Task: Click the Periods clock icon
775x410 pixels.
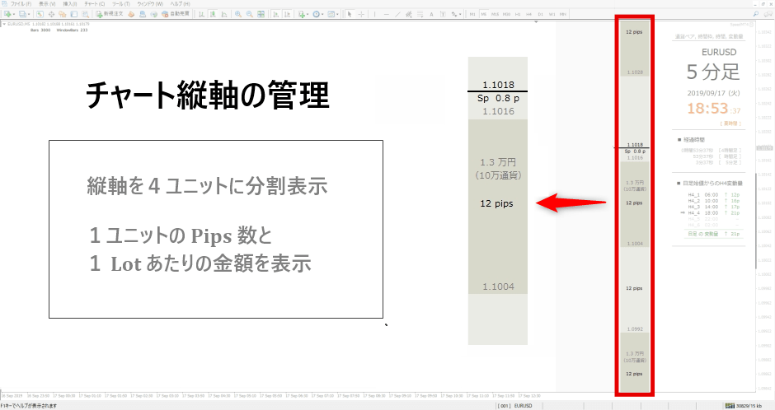Action: [317, 14]
